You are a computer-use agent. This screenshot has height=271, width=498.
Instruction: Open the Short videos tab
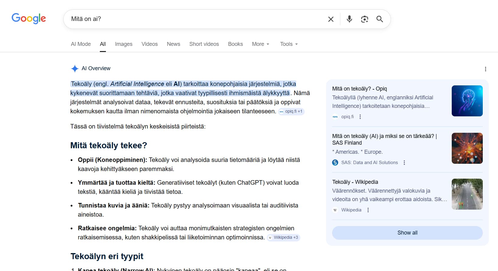coord(204,44)
